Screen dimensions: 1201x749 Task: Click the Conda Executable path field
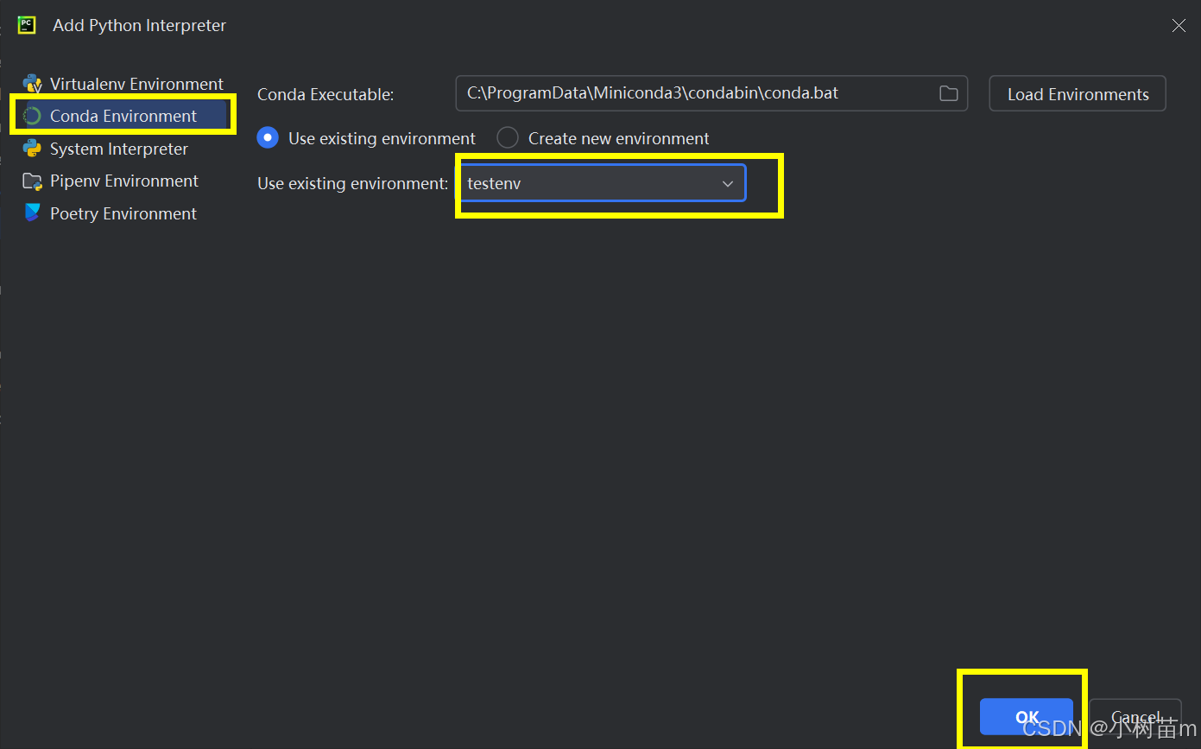coord(711,93)
